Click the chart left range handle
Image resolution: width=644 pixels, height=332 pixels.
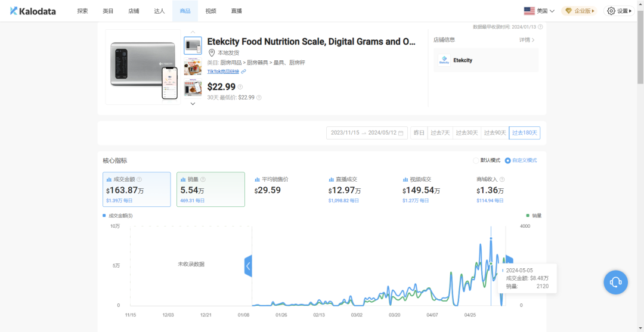(x=248, y=266)
